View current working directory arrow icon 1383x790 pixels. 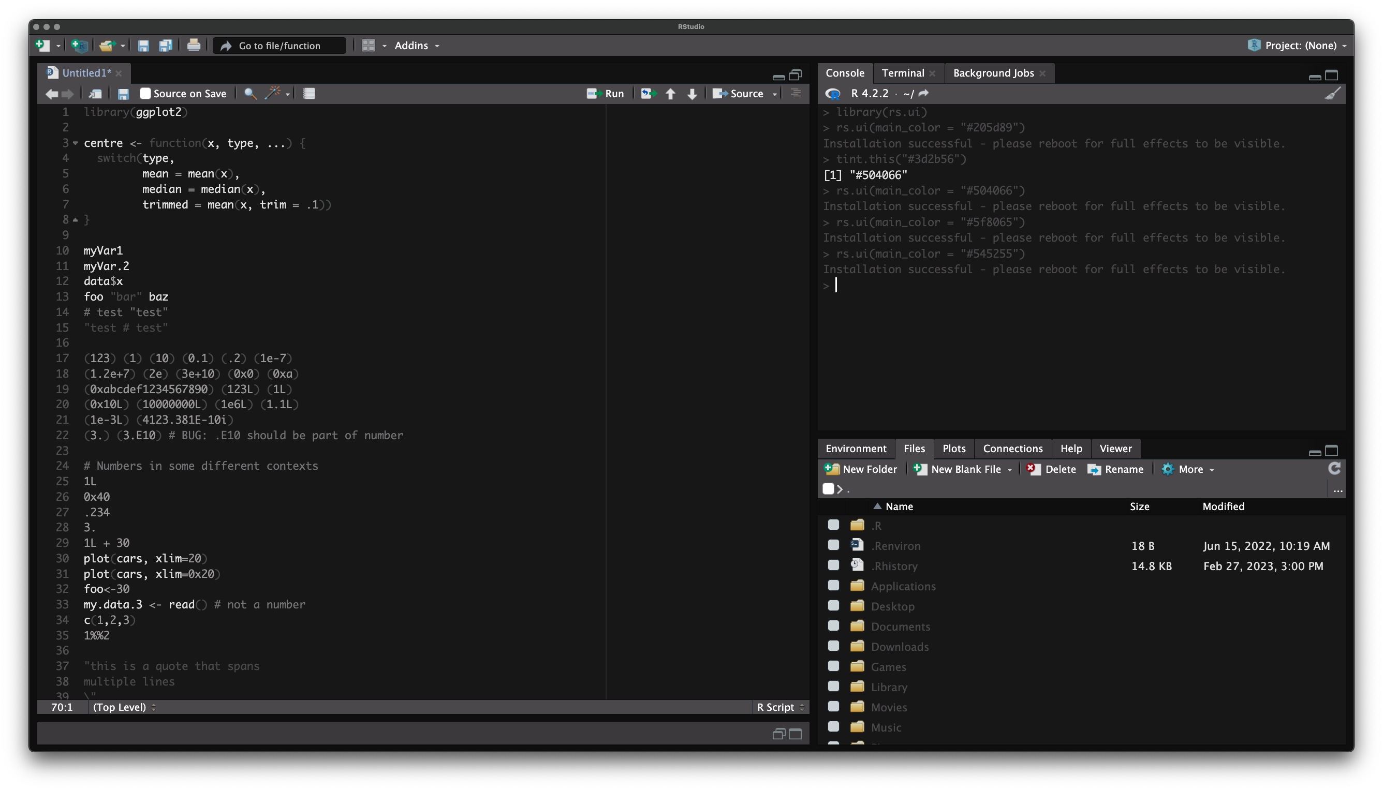point(924,93)
